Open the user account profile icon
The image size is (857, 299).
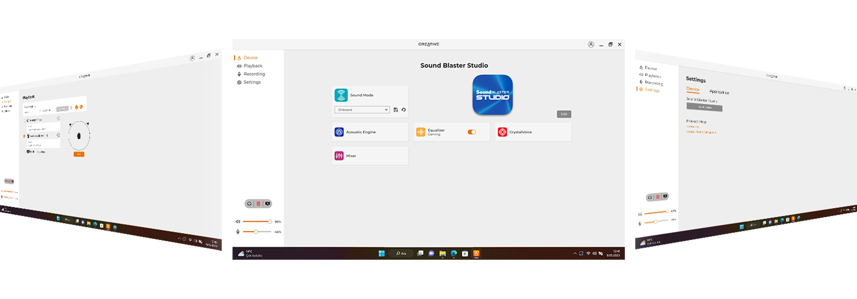pyautogui.click(x=591, y=45)
